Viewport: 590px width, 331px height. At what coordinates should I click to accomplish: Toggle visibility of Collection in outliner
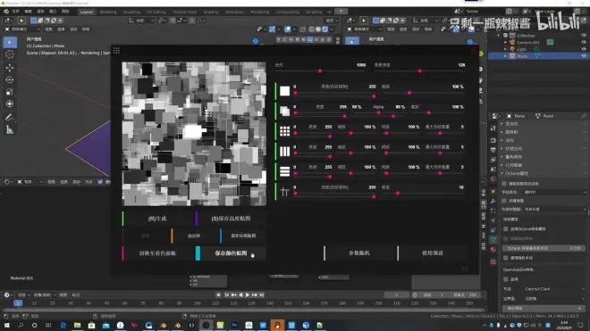584,36
